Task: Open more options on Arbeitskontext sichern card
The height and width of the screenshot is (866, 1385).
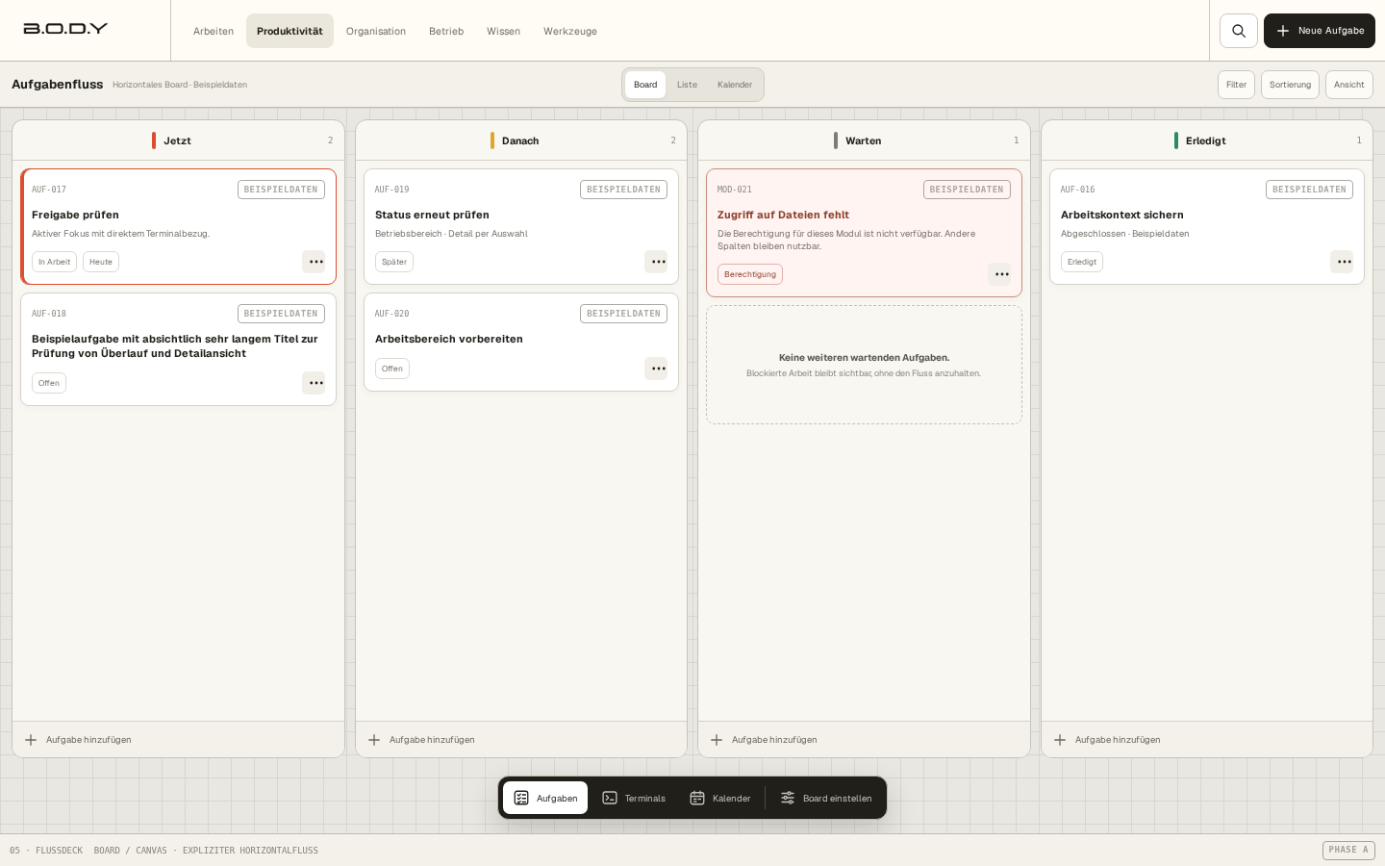Action: [1342, 262]
